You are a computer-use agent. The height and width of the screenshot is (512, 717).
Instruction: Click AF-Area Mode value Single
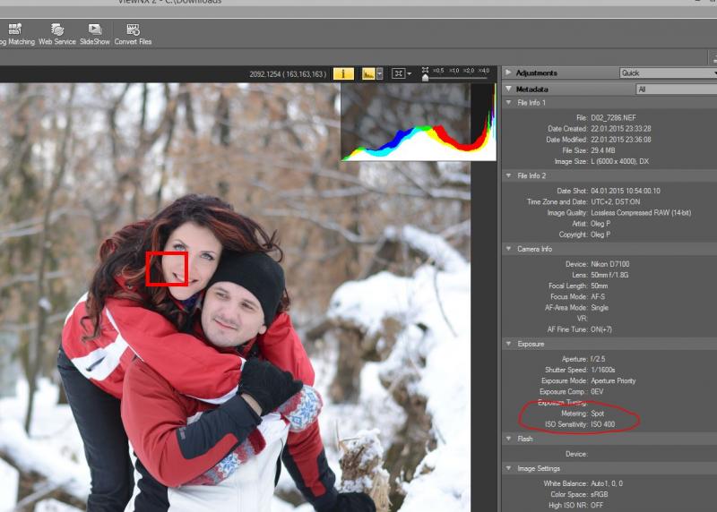(600, 308)
